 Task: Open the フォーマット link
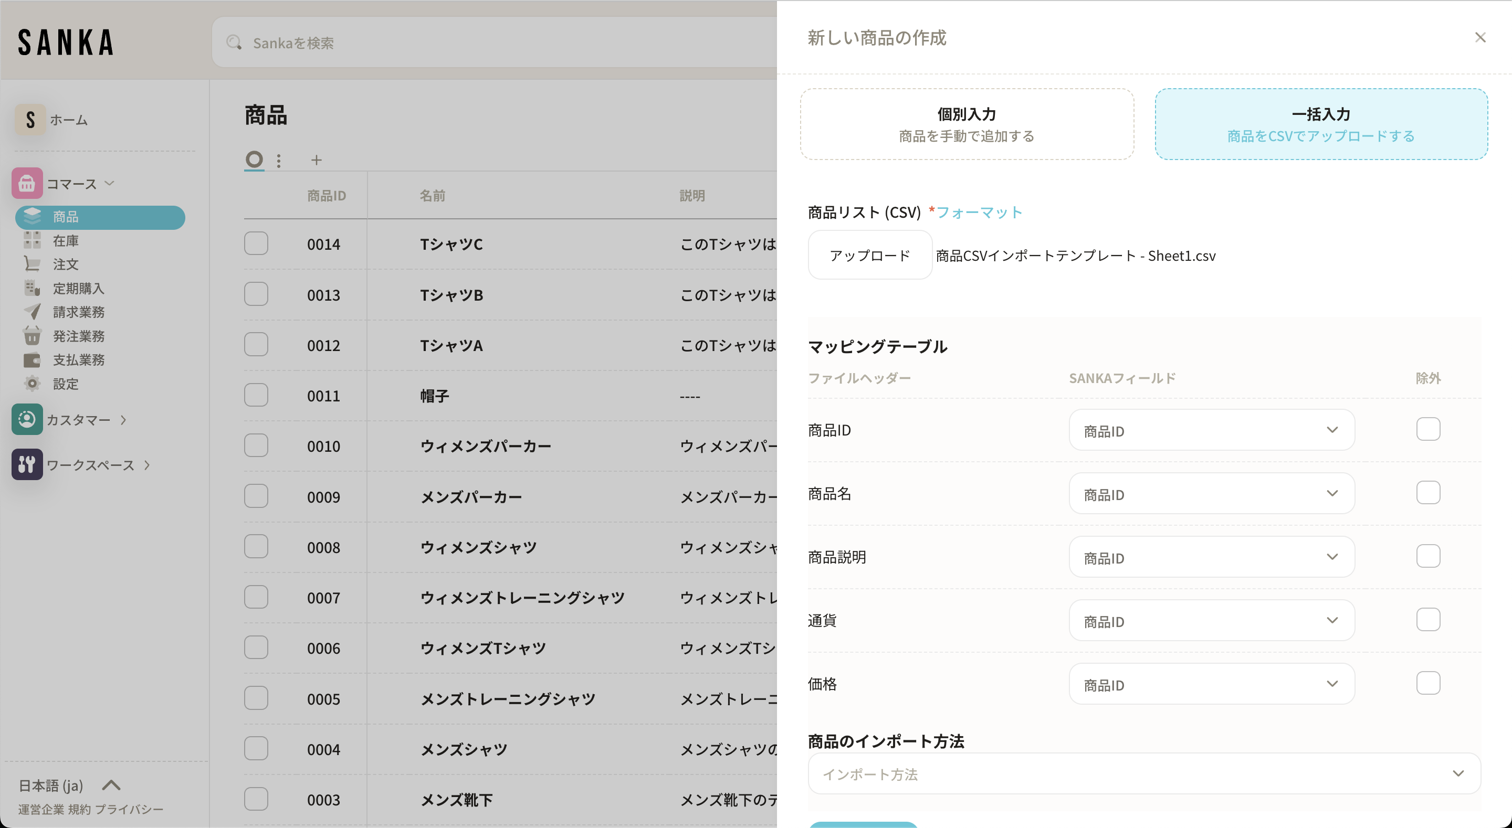click(979, 213)
